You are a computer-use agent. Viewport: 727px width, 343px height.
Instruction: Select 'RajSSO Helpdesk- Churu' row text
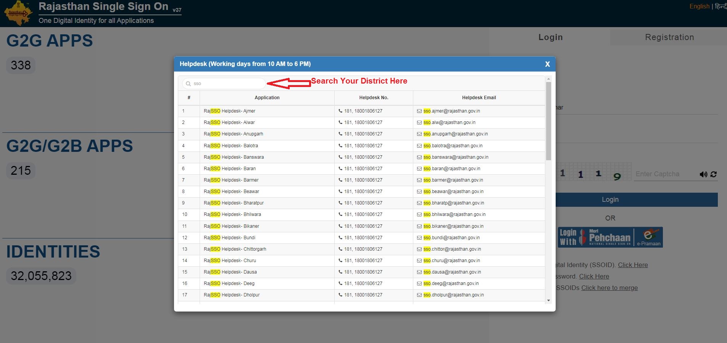coord(230,261)
